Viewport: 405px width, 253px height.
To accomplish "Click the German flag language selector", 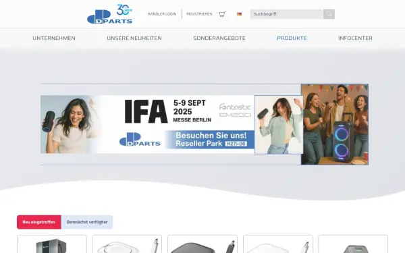I will (x=239, y=14).
